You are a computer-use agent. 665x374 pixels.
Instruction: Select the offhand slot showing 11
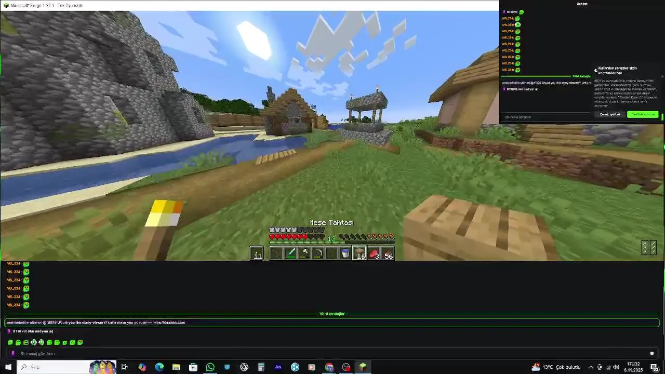pyautogui.click(x=257, y=253)
